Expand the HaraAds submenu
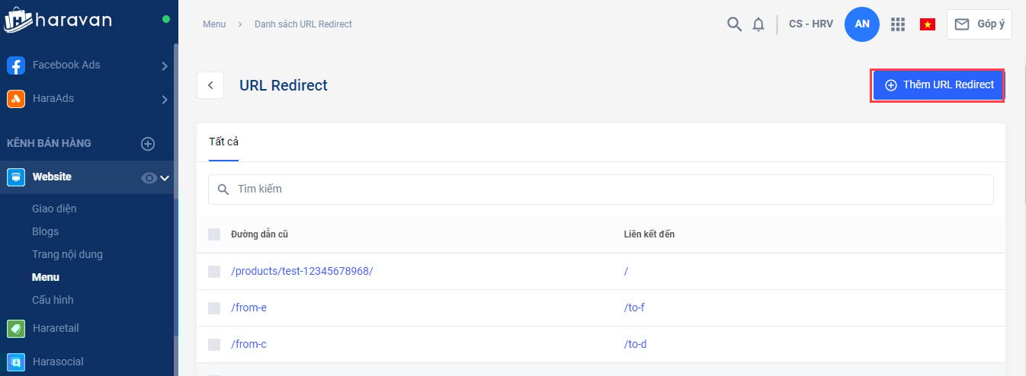1026x376 pixels. click(x=164, y=99)
